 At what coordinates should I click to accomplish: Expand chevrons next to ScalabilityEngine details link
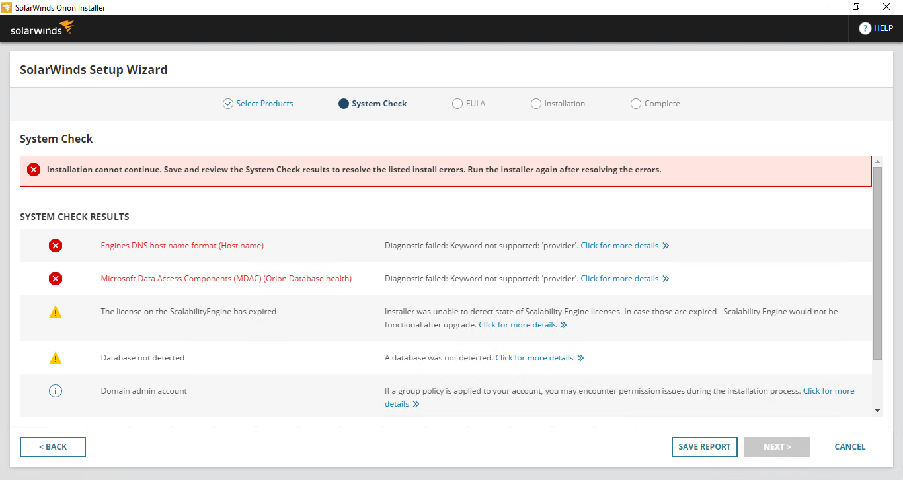tap(563, 325)
